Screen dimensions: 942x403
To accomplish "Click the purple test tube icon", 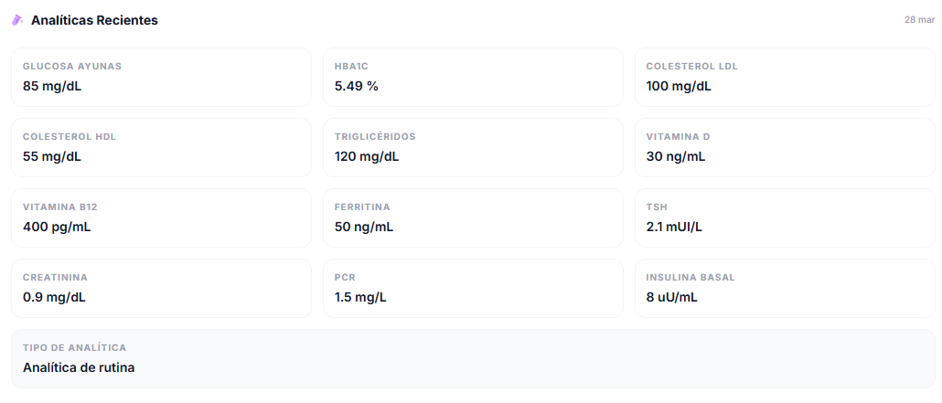I will click(x=17, y=20).
